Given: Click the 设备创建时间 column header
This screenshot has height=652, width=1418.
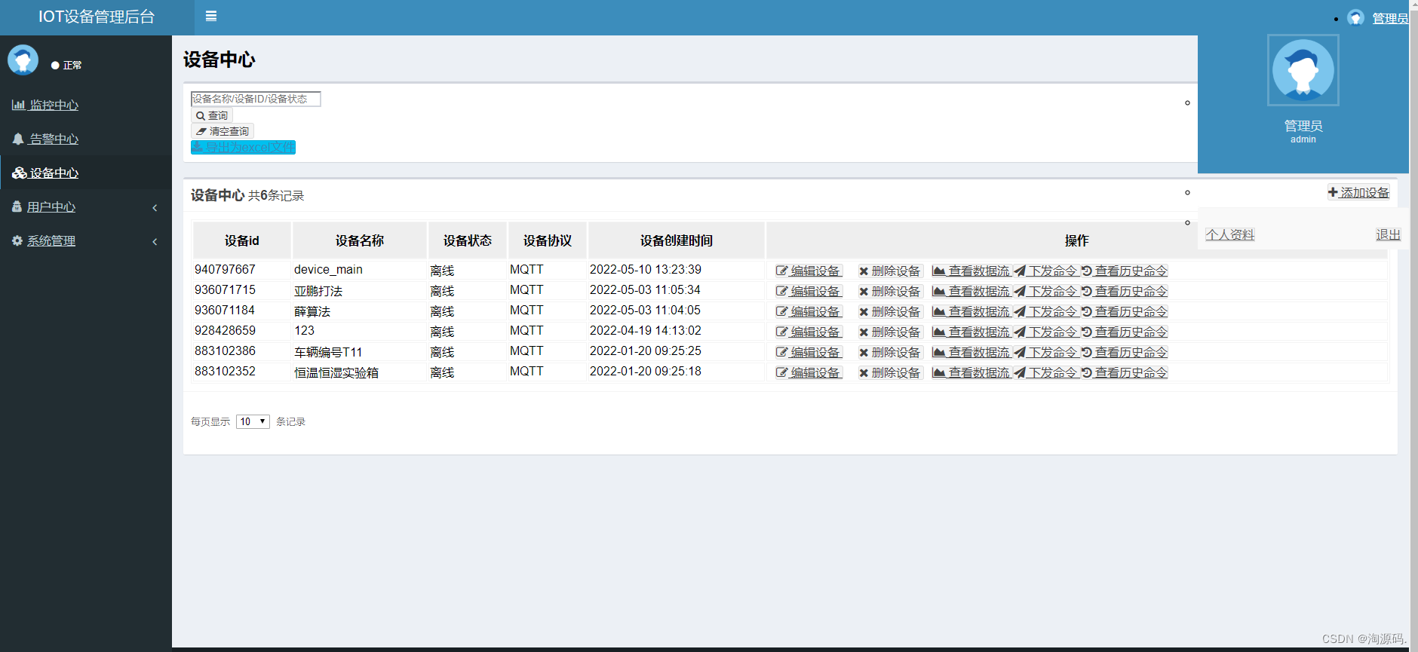Looking at the screenshot, I should click(x=677, y=240).
